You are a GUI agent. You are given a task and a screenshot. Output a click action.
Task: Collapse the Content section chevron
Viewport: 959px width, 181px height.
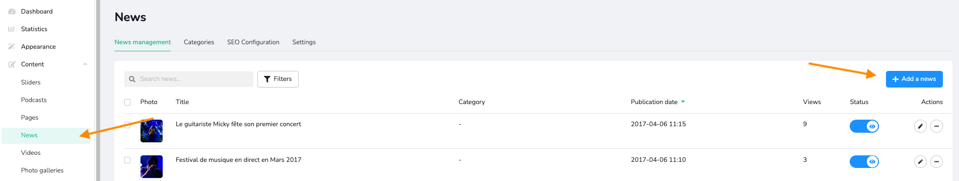85,64
